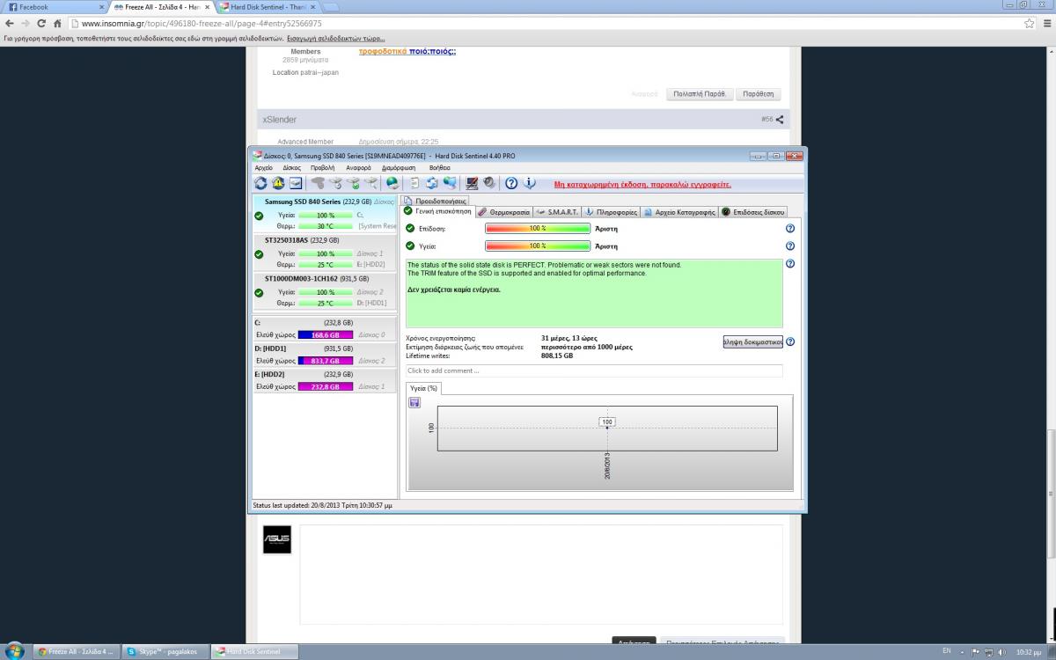Click the monitor configuration toolbar icon
1056x660 pixels.
point(472,183)
